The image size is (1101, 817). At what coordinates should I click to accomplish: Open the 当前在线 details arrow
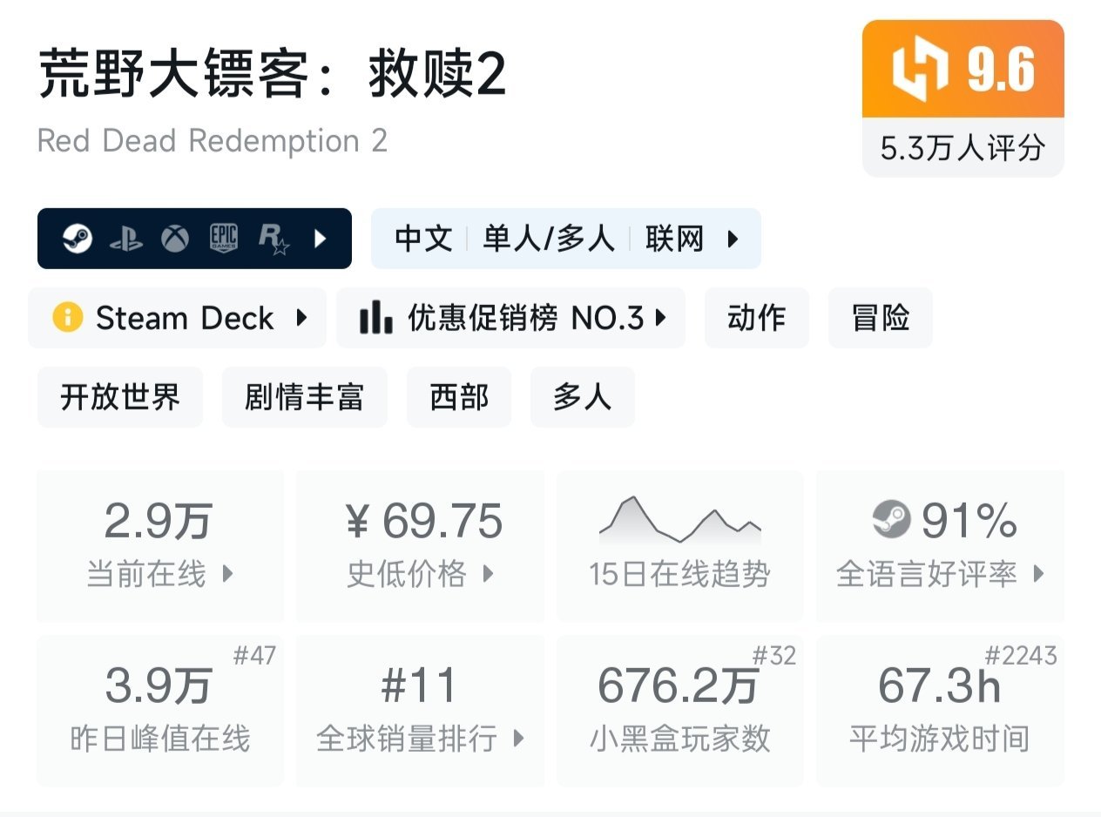pyautogui.click(x=228, y=574)
